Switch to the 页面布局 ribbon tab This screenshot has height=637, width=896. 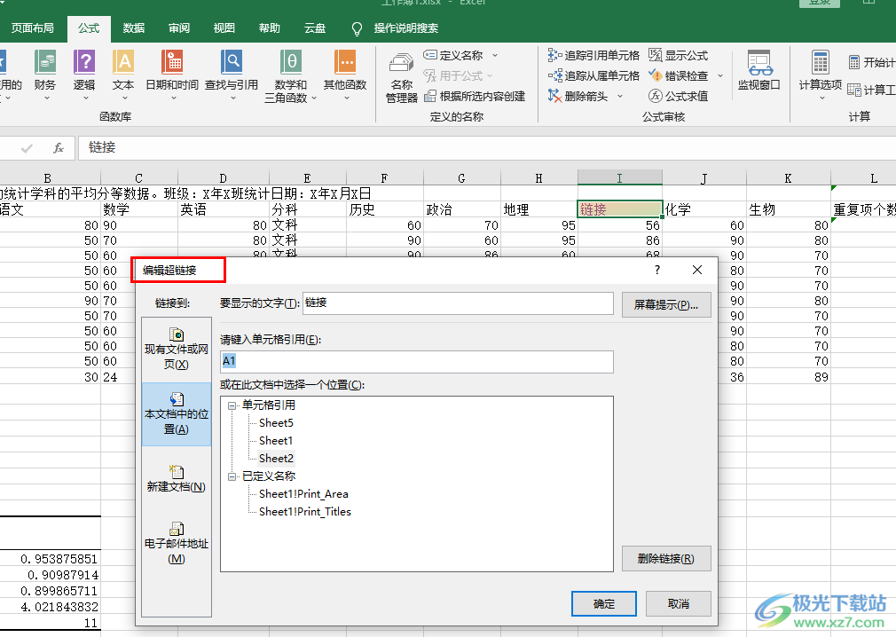(33, 28)
